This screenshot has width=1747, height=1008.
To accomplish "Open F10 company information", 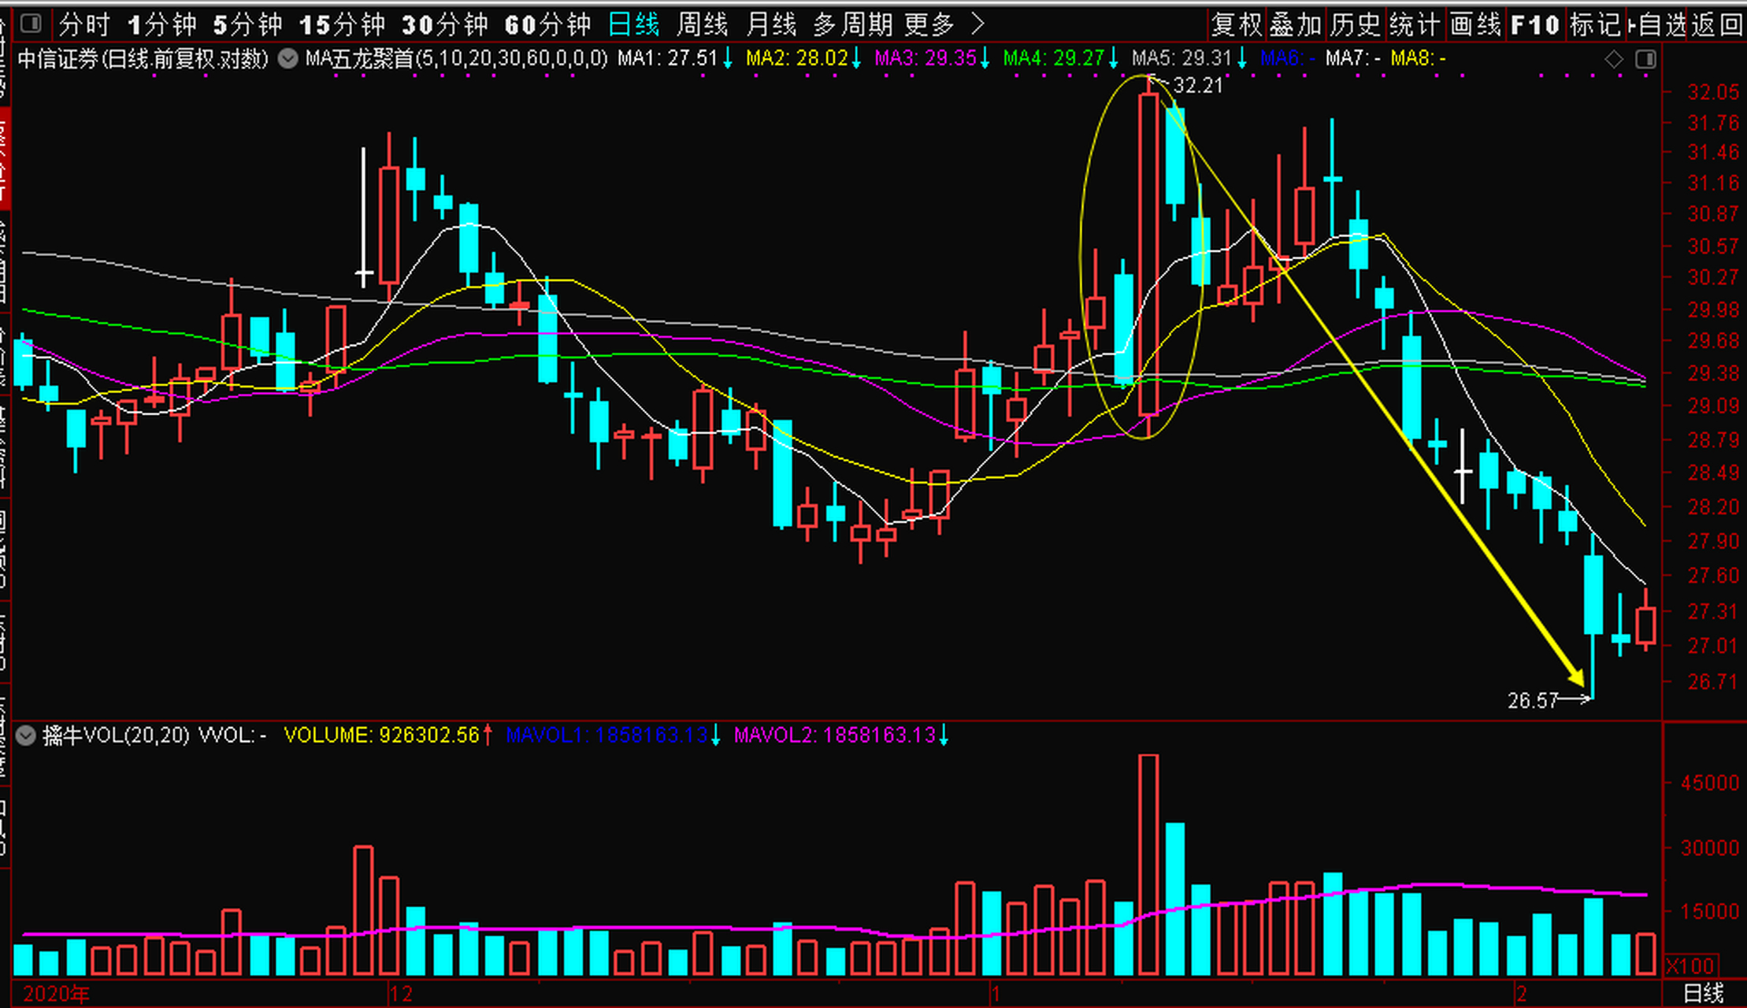I will (1535, 24).
